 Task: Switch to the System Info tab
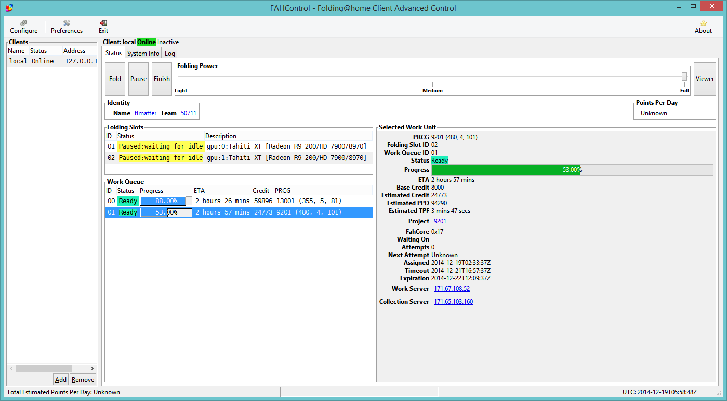[143, 54]
